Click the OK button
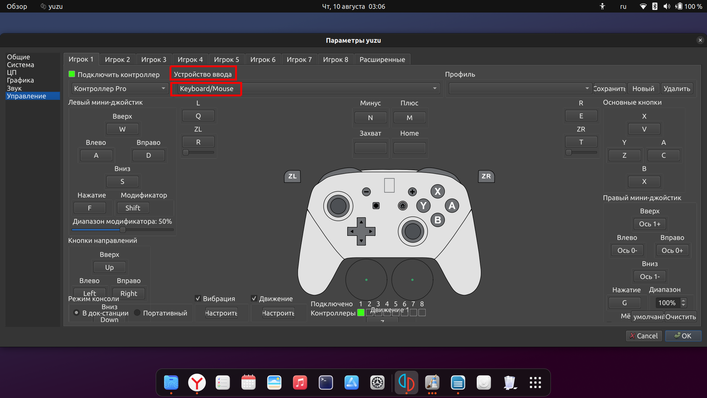Screen dimensions: 707x398 [683, 336]
